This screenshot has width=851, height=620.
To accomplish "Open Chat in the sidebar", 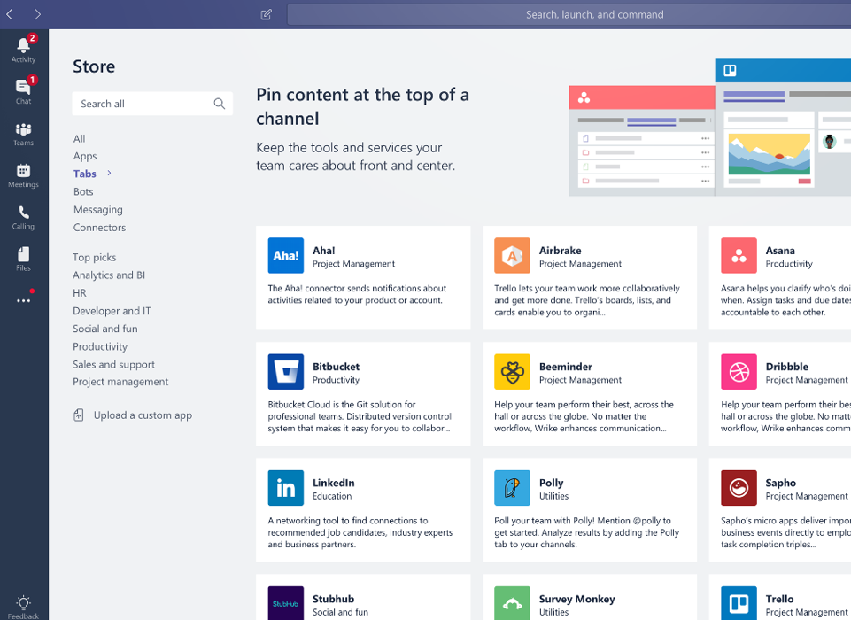I will pos(23,91).
